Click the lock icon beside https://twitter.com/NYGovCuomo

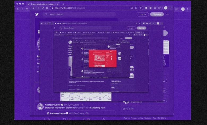tap(53, 8)
